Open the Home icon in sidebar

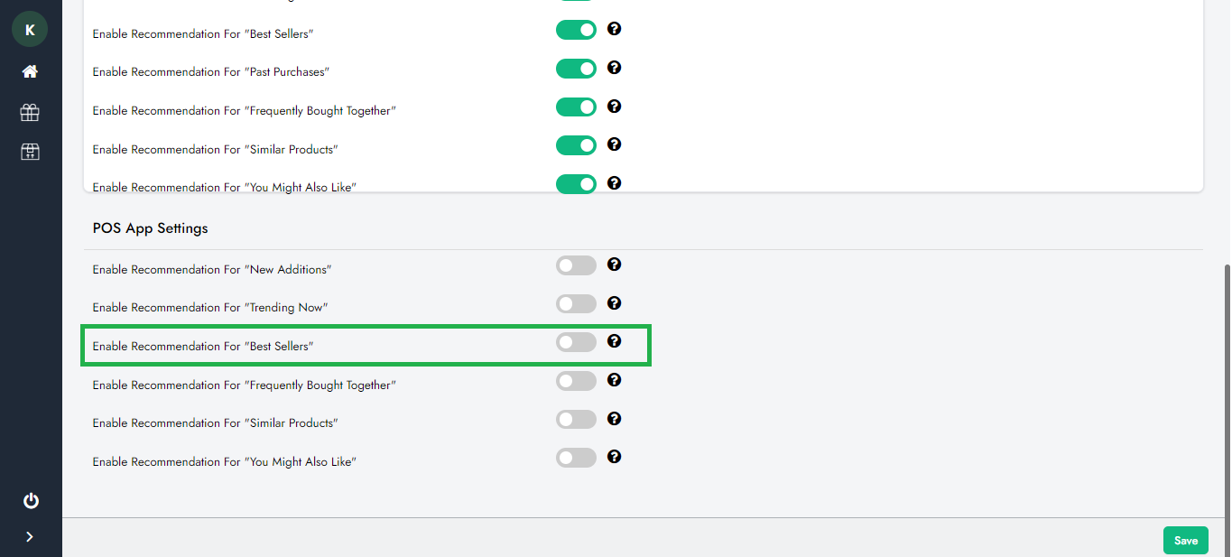[30, 71]
